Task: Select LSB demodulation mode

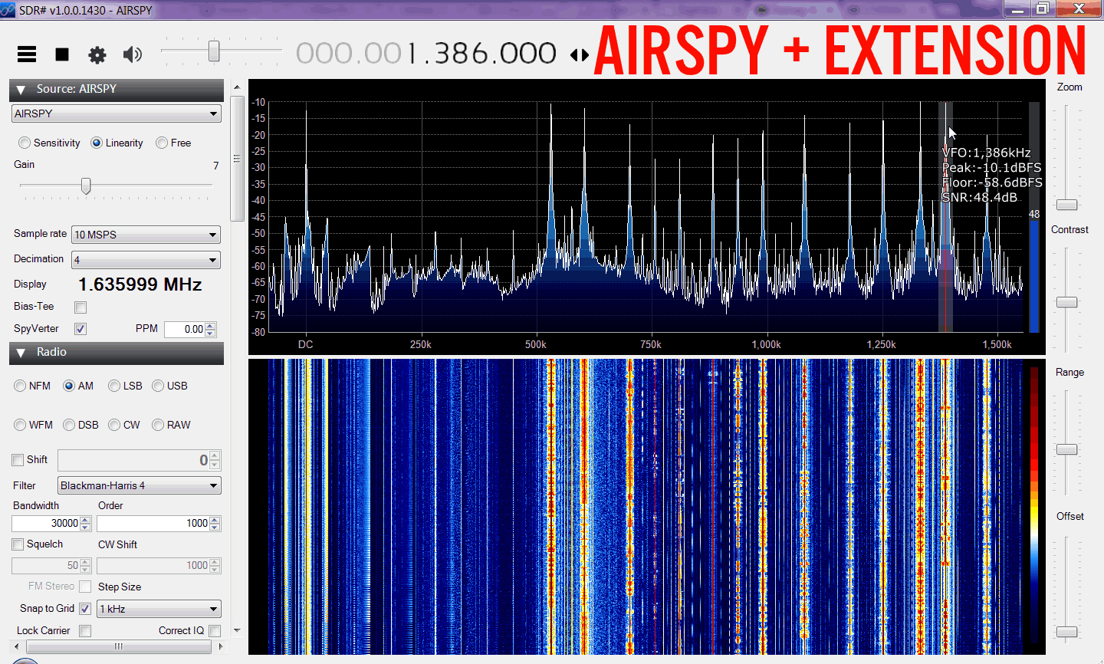Action: [114, 386]
